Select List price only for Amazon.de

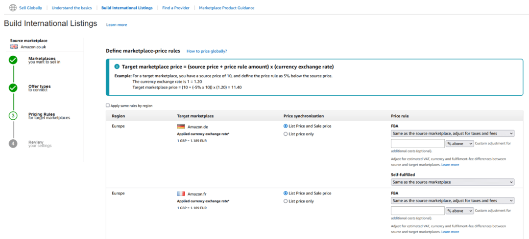tap(286, 134)
